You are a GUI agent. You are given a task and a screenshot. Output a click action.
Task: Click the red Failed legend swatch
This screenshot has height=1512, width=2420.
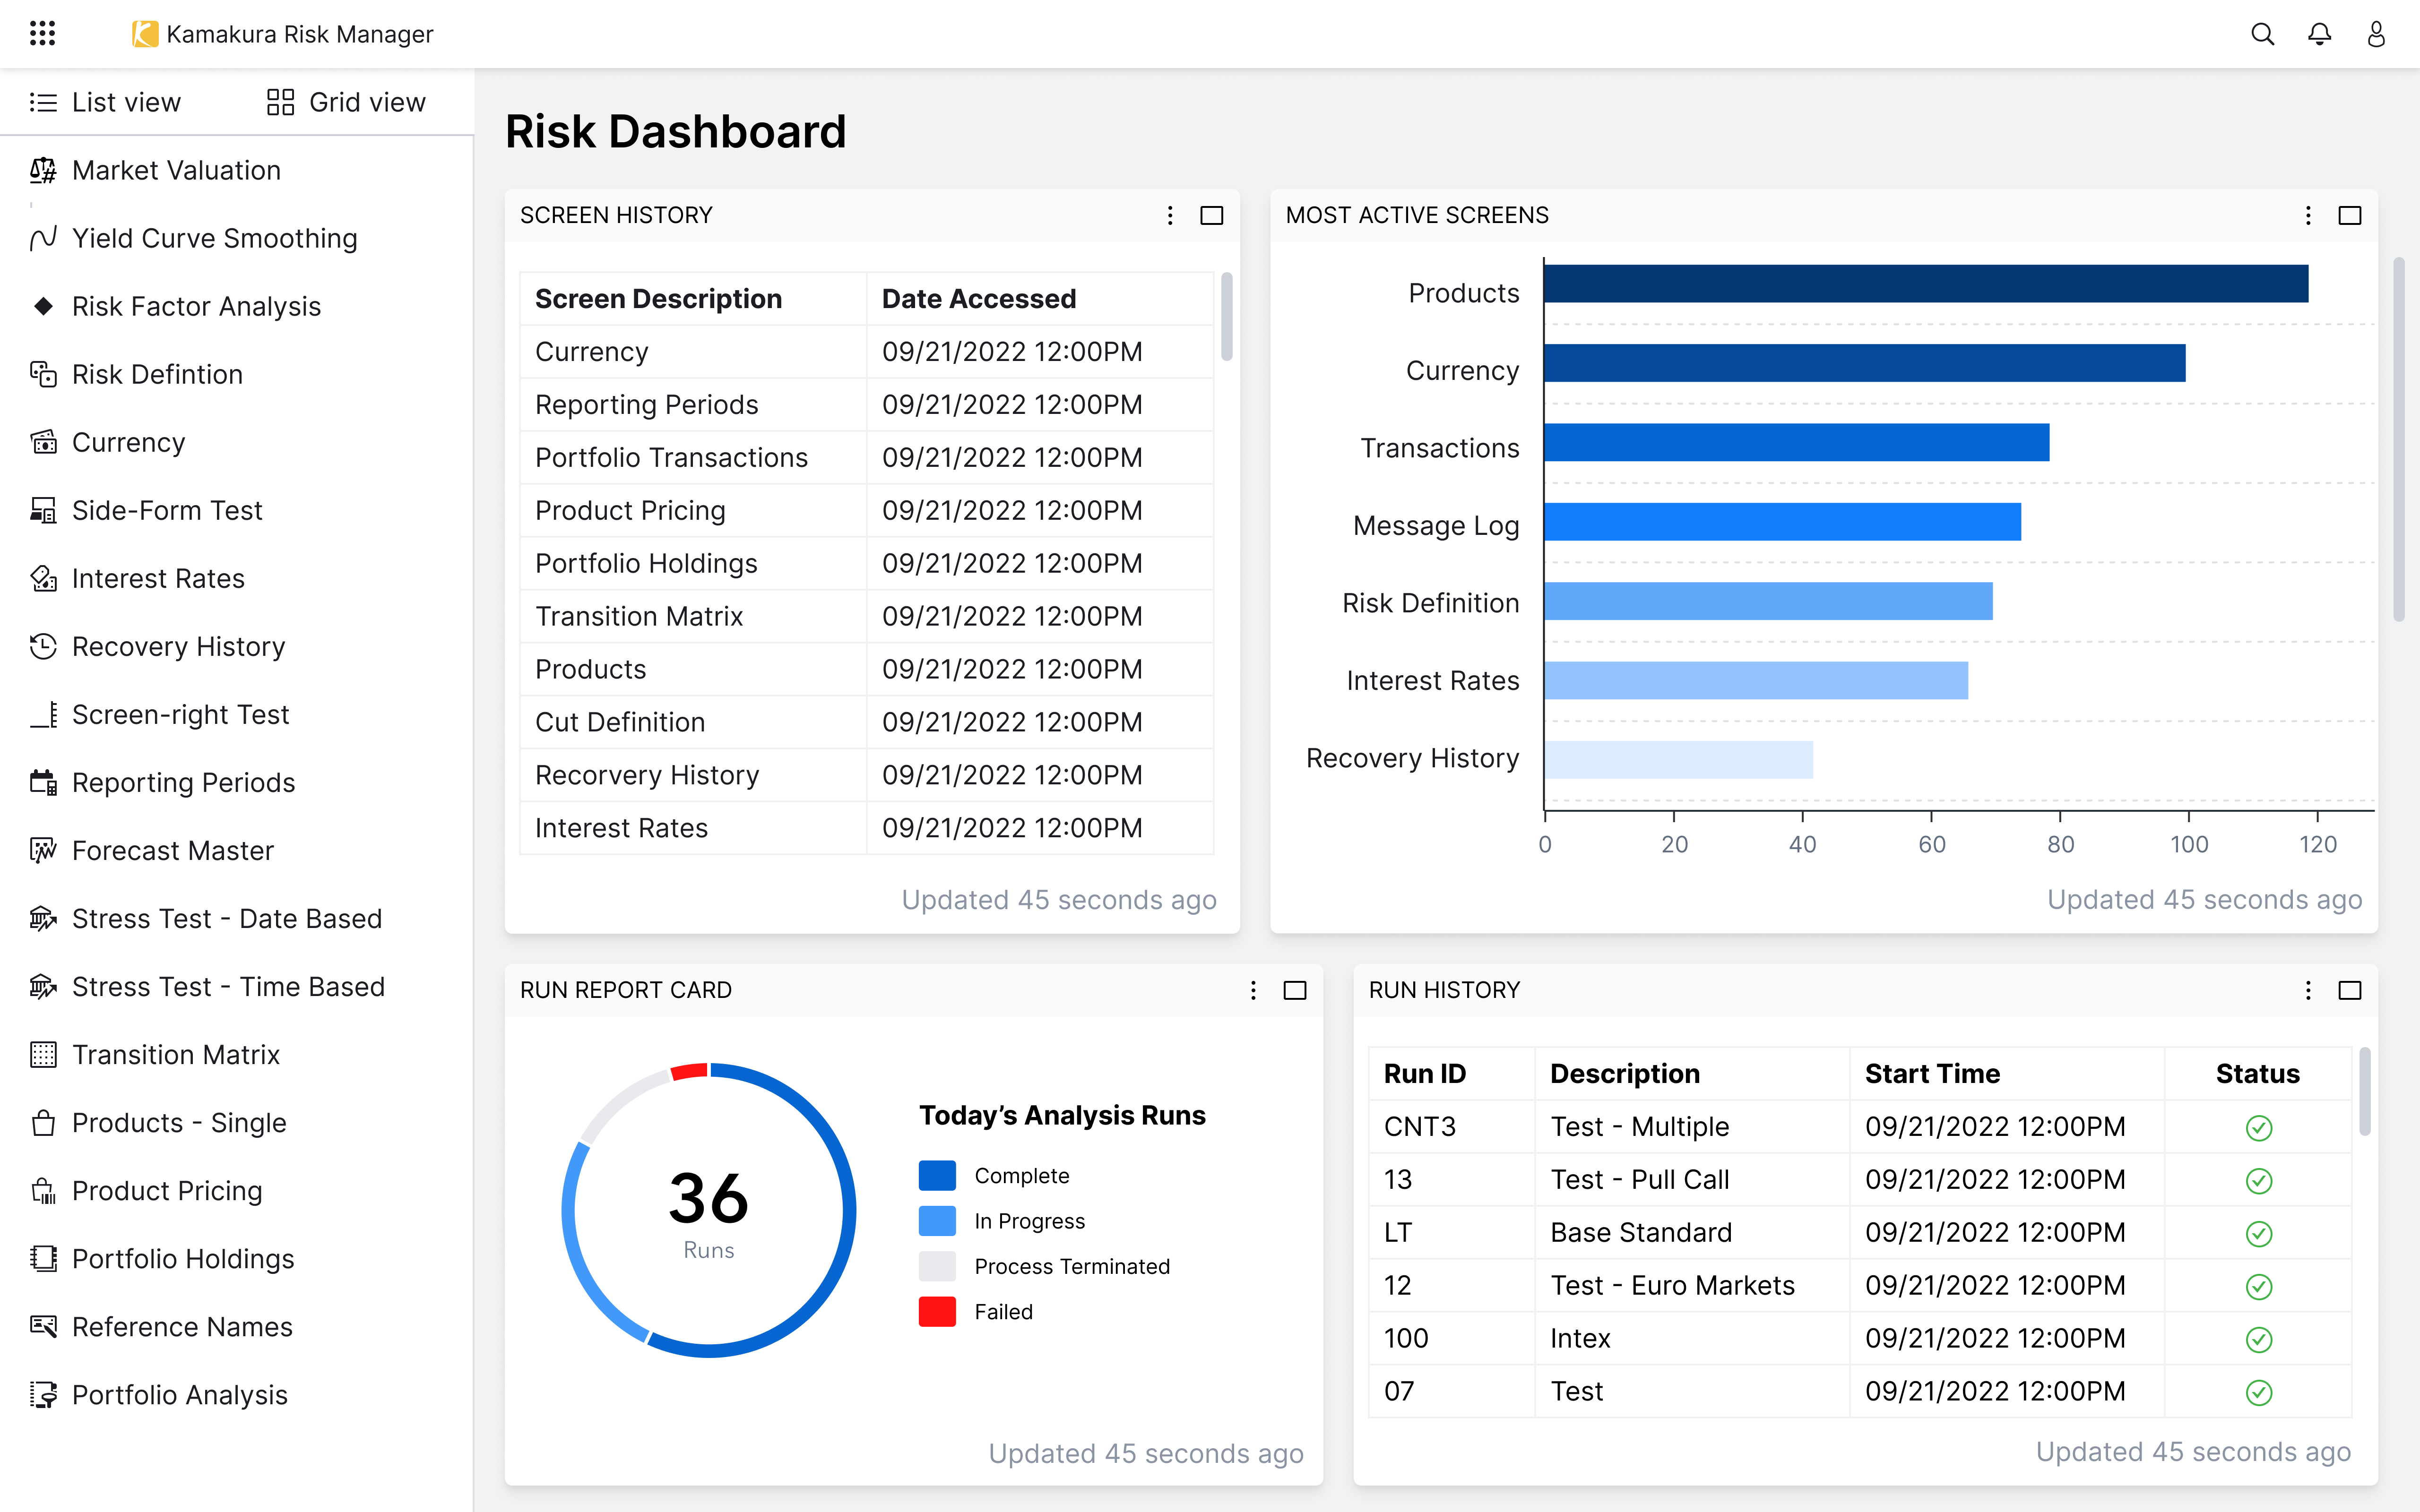tap(937, 1311)
